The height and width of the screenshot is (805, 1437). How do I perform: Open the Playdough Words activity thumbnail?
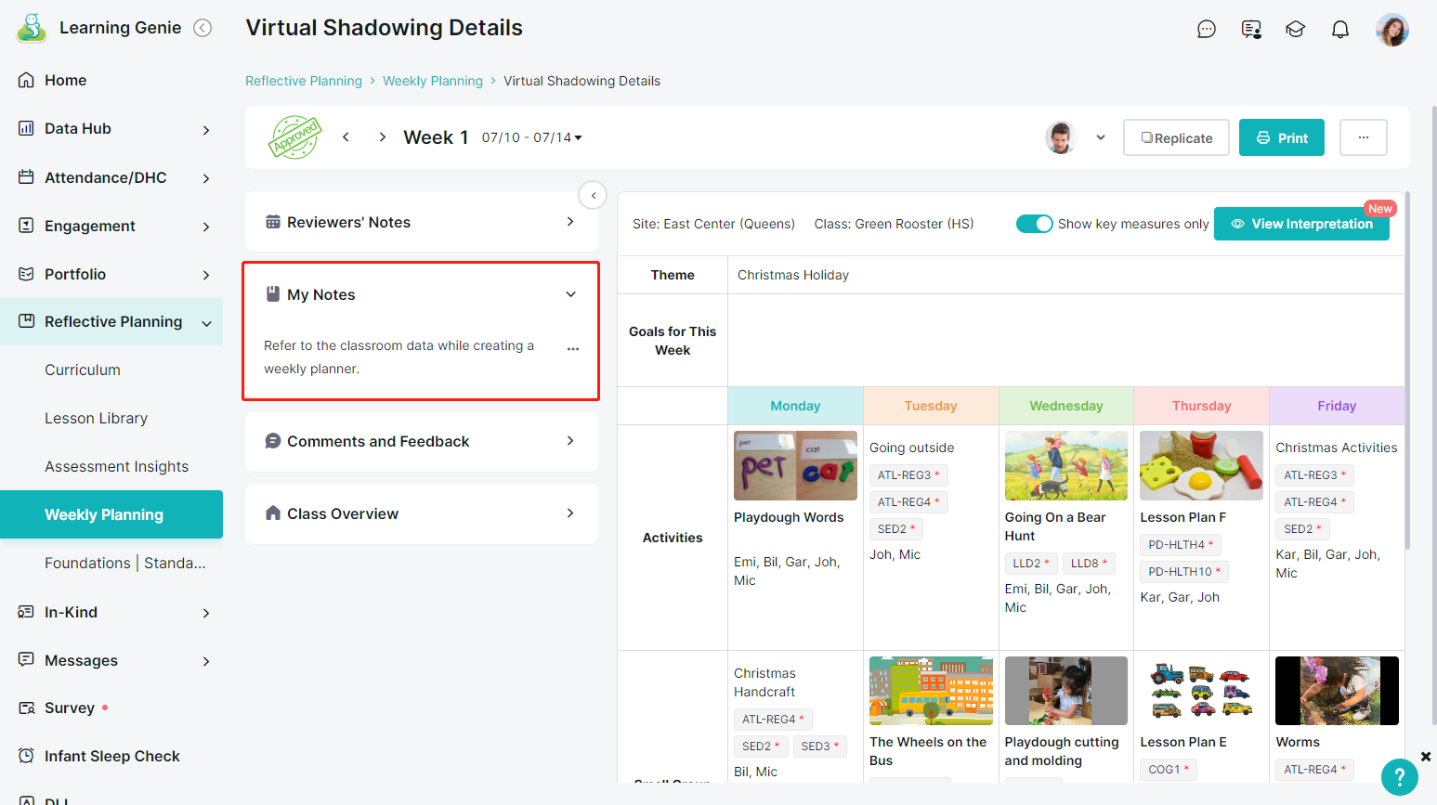tap(795, 465)
